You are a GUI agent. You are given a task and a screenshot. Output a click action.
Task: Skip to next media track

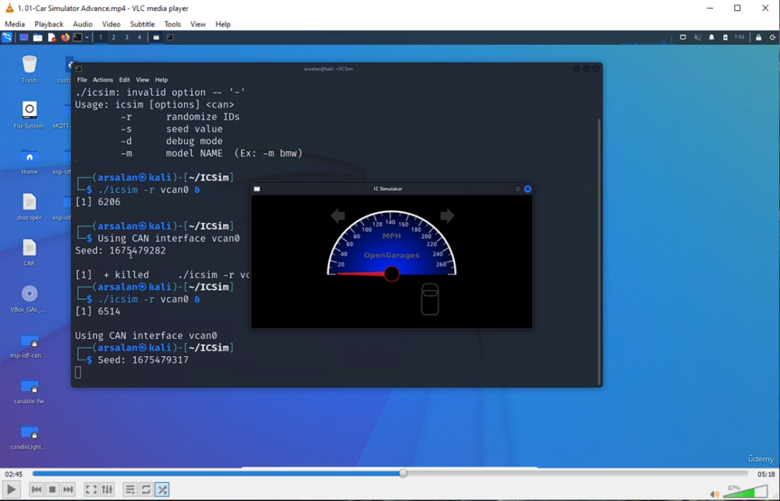[69, 489]
